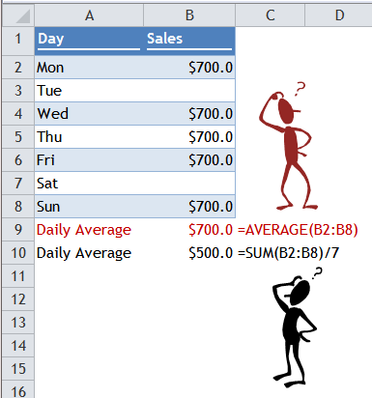Screen dimensions: 372x398
Task: Click the red 'Daily Average' label
Action: pos(84,230)
